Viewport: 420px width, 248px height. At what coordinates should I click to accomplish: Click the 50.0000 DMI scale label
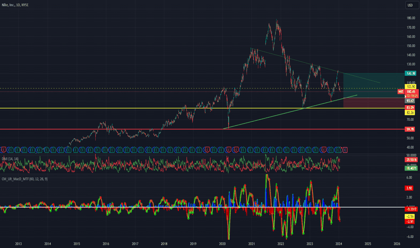[x=411, y=155]
